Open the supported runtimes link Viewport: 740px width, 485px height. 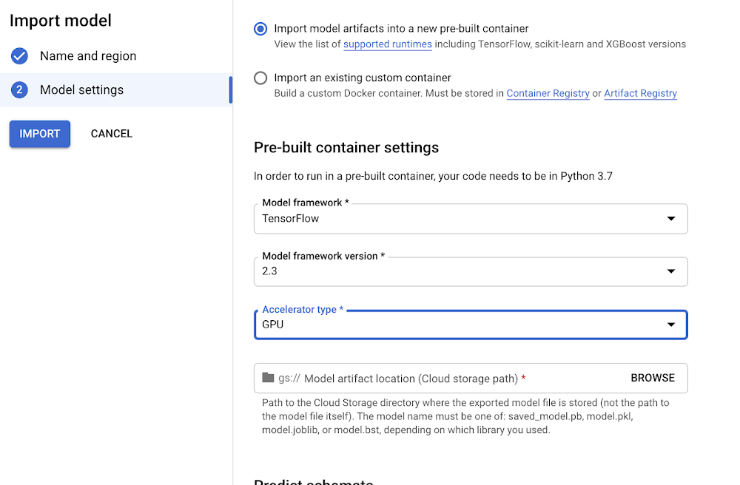[388, 44]
